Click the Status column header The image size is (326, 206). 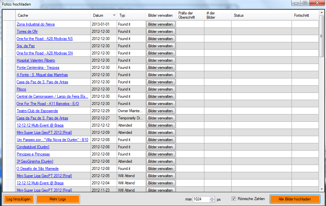[x=261, y=15]
